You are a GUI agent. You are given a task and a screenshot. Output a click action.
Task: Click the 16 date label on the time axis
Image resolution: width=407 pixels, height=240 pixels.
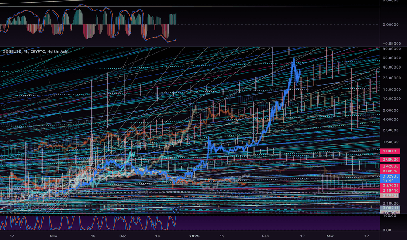157,236
